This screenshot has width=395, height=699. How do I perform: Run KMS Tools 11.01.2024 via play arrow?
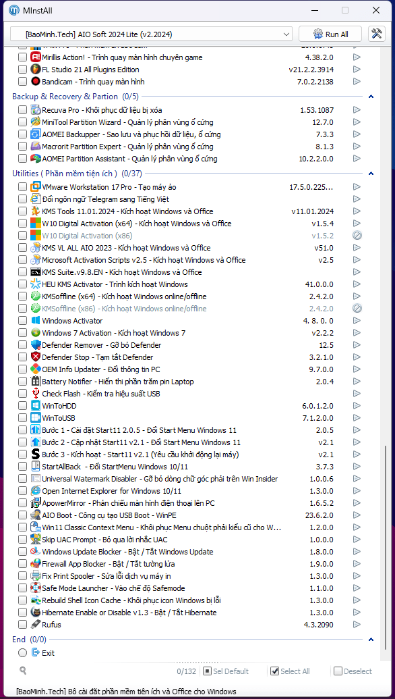(357, 211)
